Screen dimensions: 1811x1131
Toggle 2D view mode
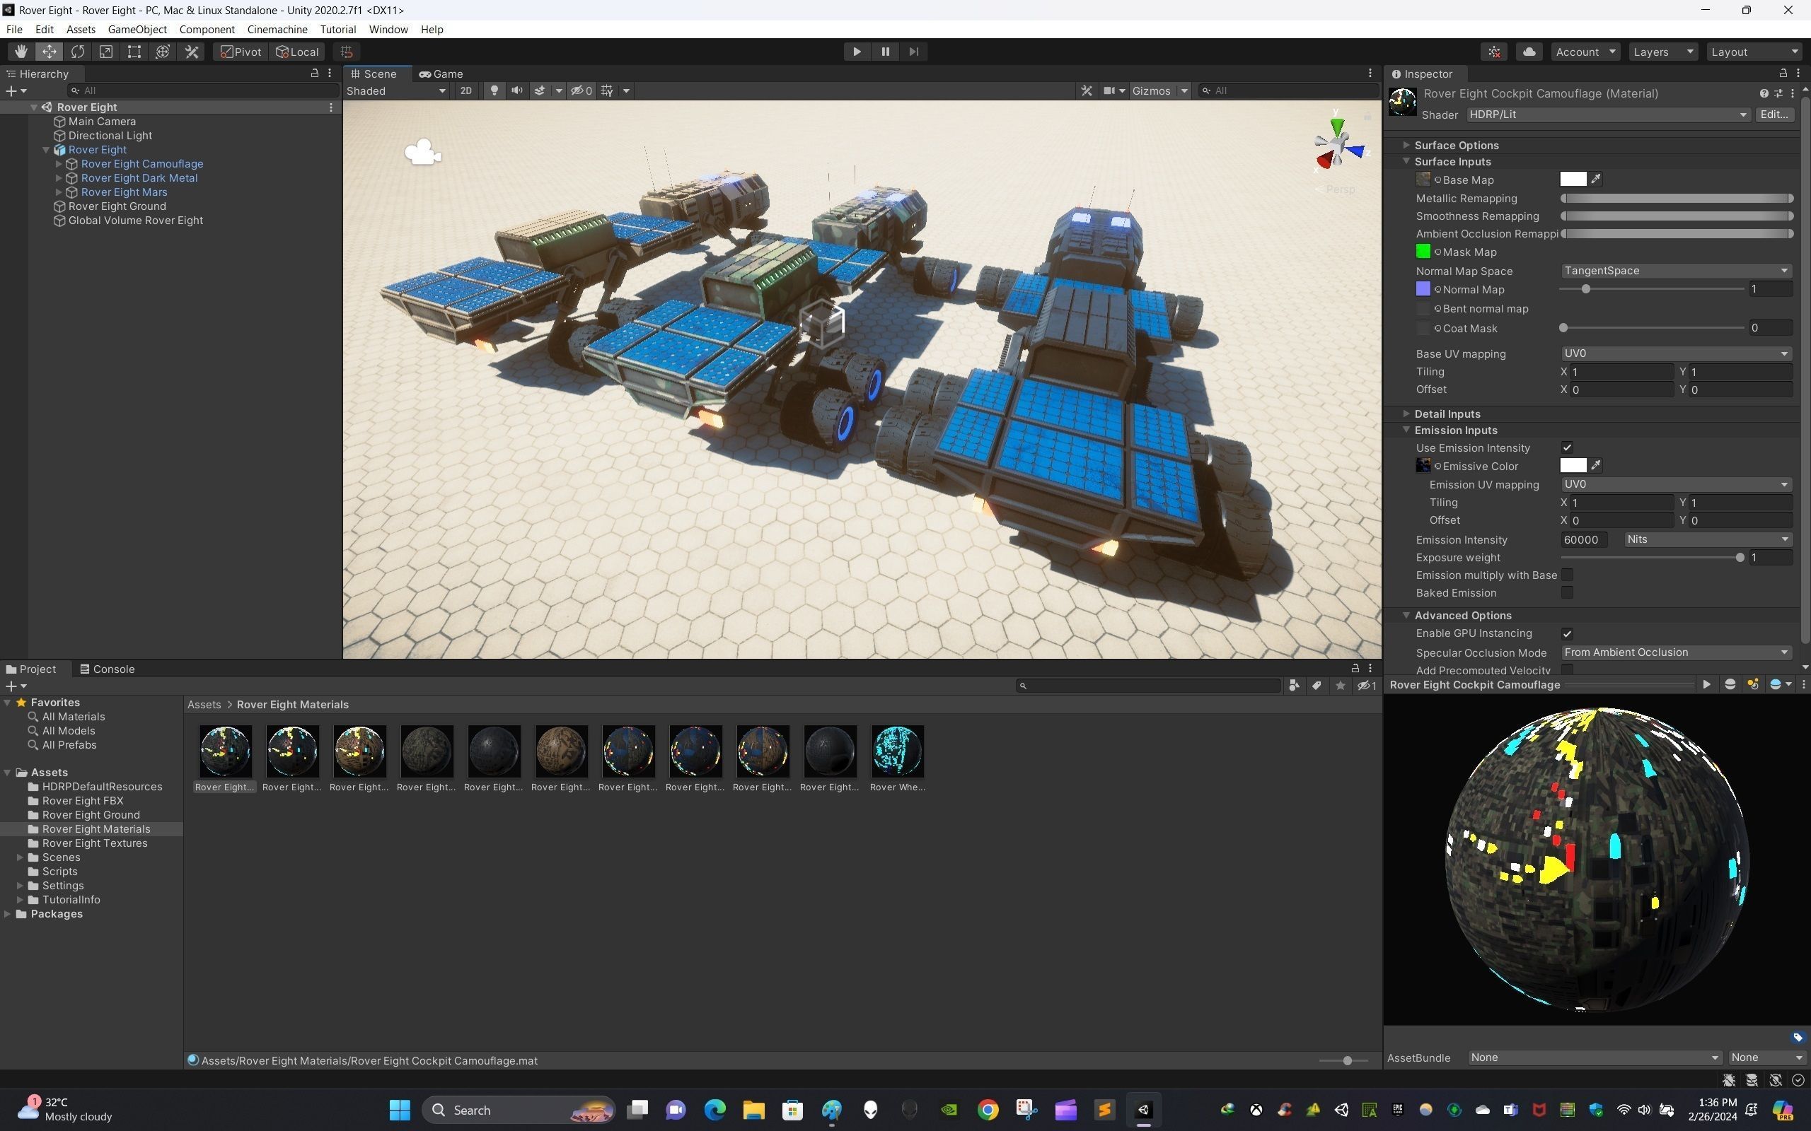466,90
